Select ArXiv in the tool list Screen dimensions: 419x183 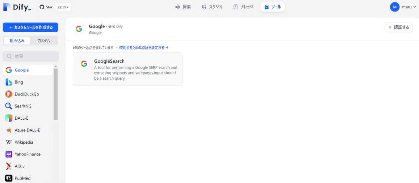pos(28,166)
